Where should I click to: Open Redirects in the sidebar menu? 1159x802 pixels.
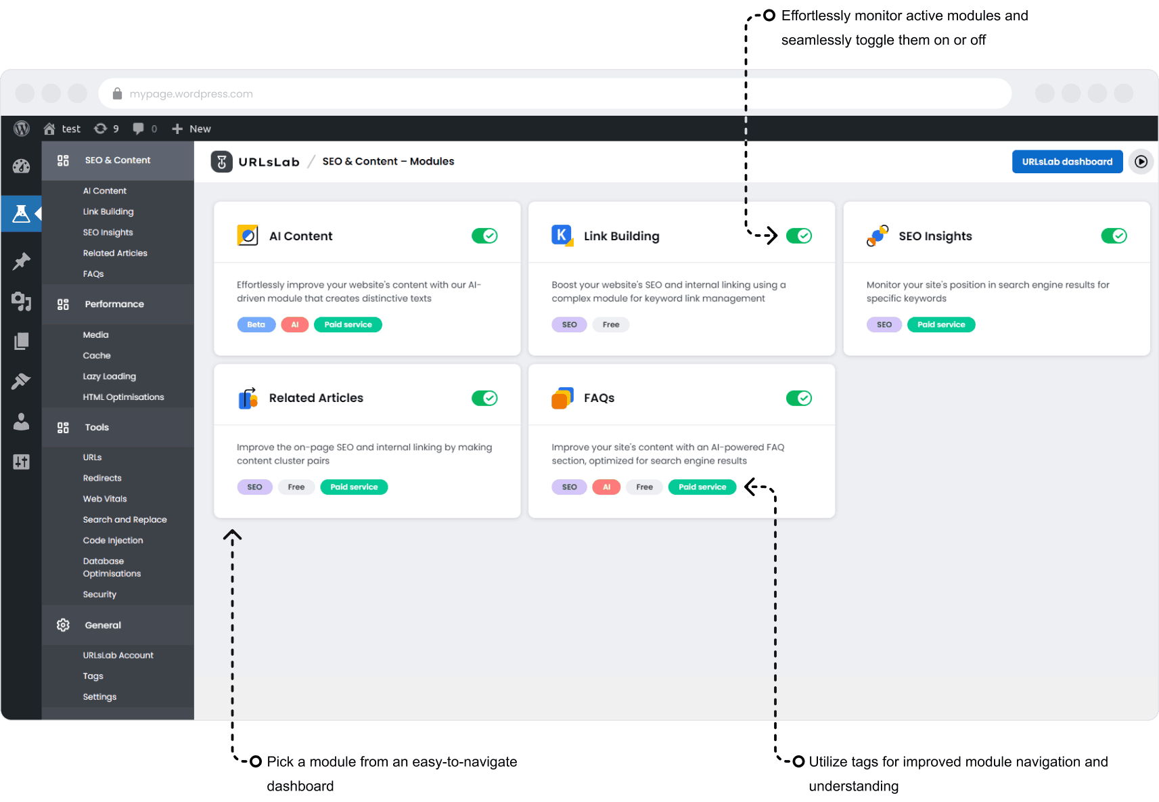(x=102, y=478)
